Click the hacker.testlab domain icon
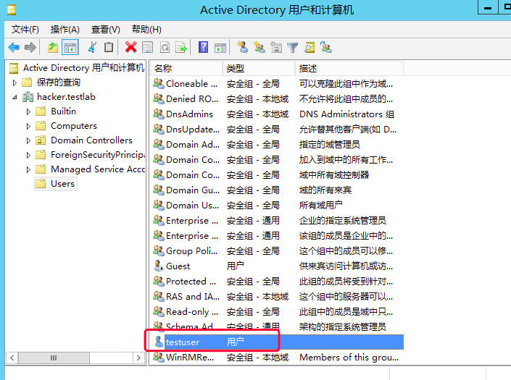The width and height of the screenshot is (511, 380). [28, 96]
